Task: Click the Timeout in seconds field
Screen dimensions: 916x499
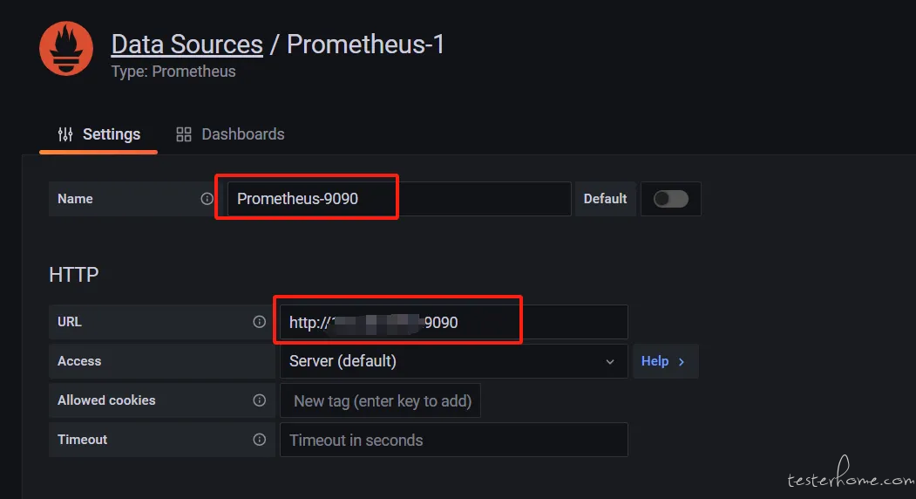Action: pos(454,440)
